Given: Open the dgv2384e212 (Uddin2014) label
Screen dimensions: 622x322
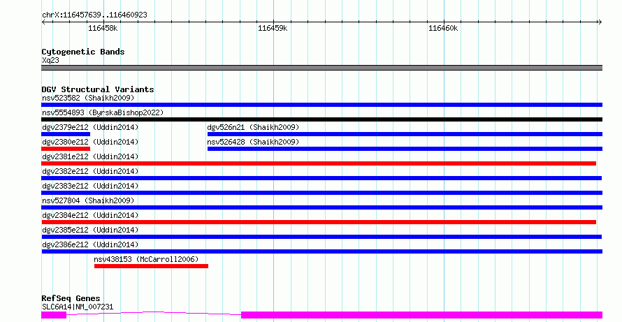Looking at the screenshot, I should point(90,215).
